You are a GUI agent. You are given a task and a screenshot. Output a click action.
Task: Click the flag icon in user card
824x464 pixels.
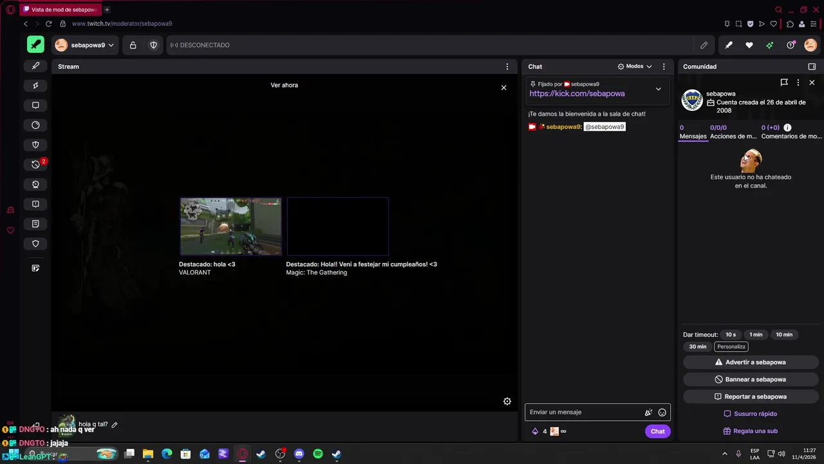[x=784, y=82]
